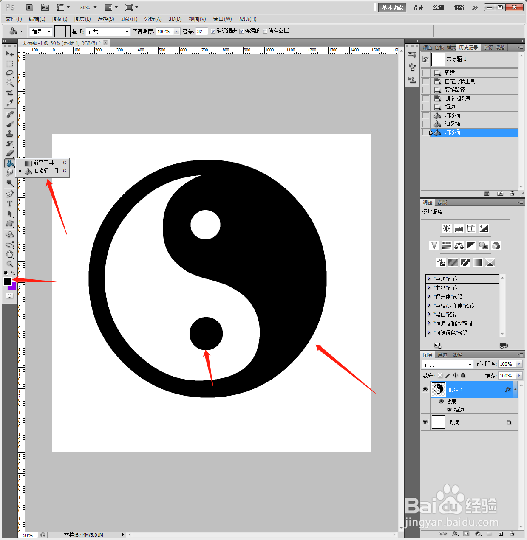Add a Color Balance adjustment
The height and width of the screenshot is (540, 527).
459,245
